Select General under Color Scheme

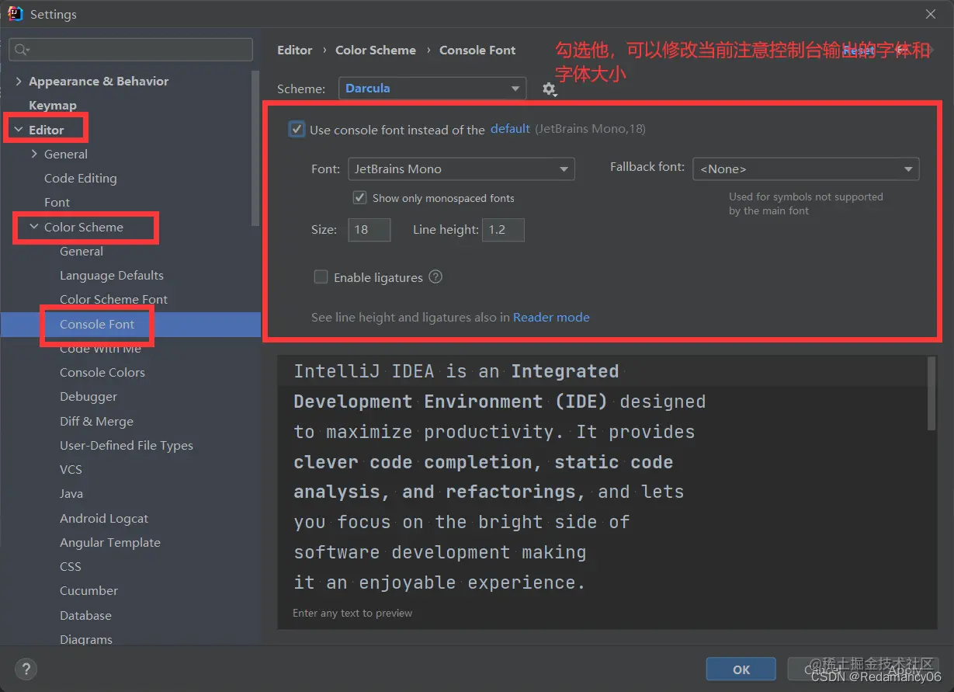click(82, 251)
